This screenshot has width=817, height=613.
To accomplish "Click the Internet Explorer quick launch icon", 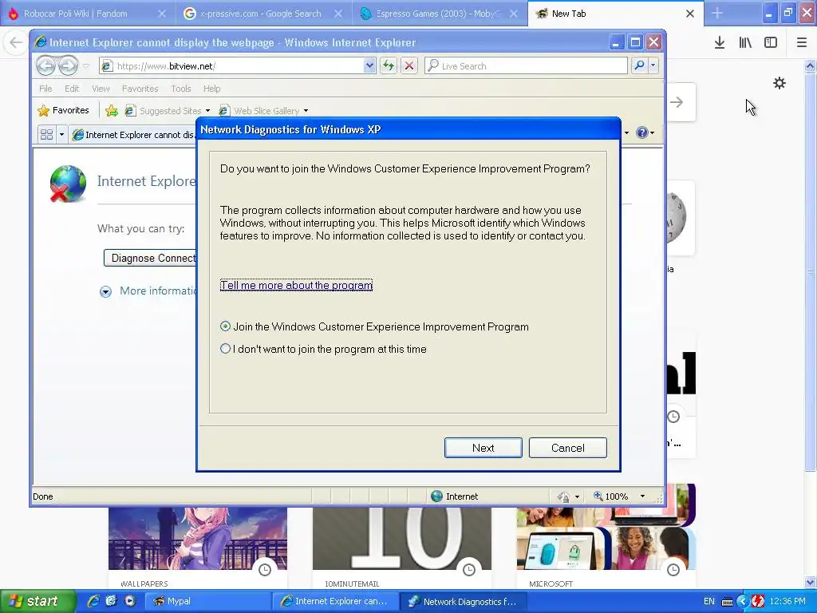I will tap(93, 601).
